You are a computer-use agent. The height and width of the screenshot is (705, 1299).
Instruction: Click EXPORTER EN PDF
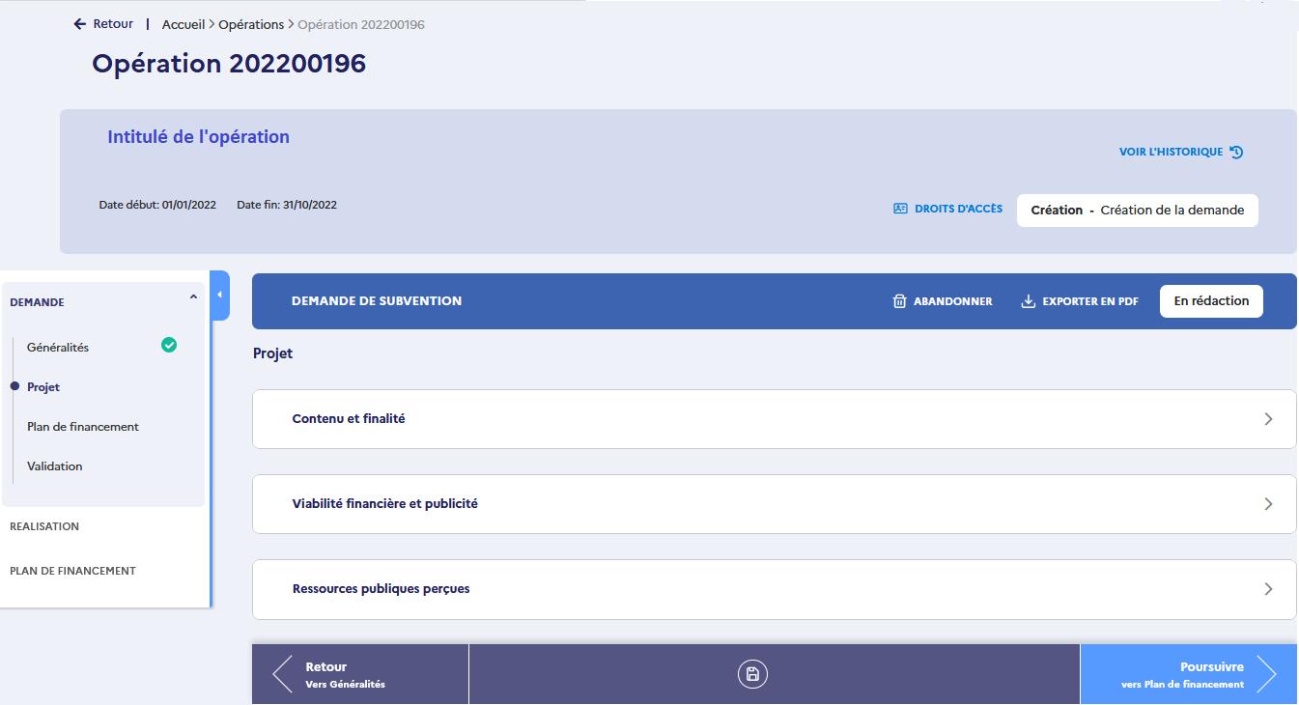(1080, 301)
